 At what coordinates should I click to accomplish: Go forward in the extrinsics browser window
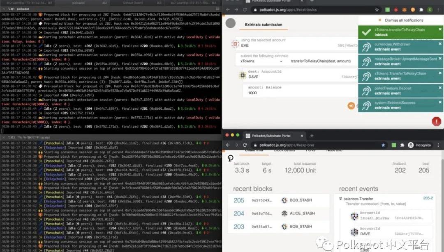tap(236, 9)
